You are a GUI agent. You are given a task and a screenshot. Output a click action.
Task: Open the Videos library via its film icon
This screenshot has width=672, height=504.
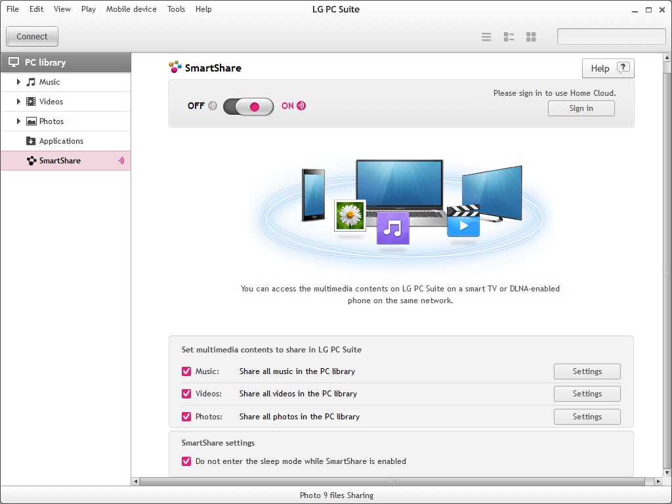(31, 102)
